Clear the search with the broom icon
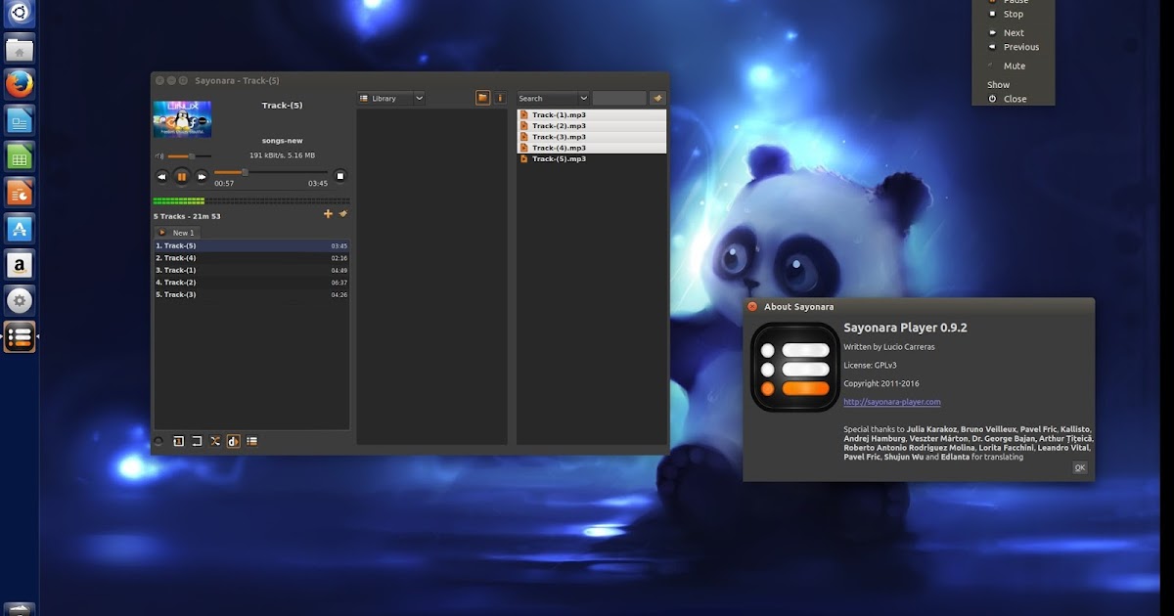The height and width of the screenshot is (616, 1174). [657, 98]
